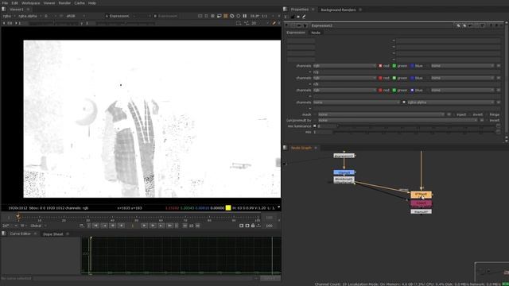The image size is (509, 286).
Task: Open the viewer rgba channel layer dropdown
Action: coord(9,16)
